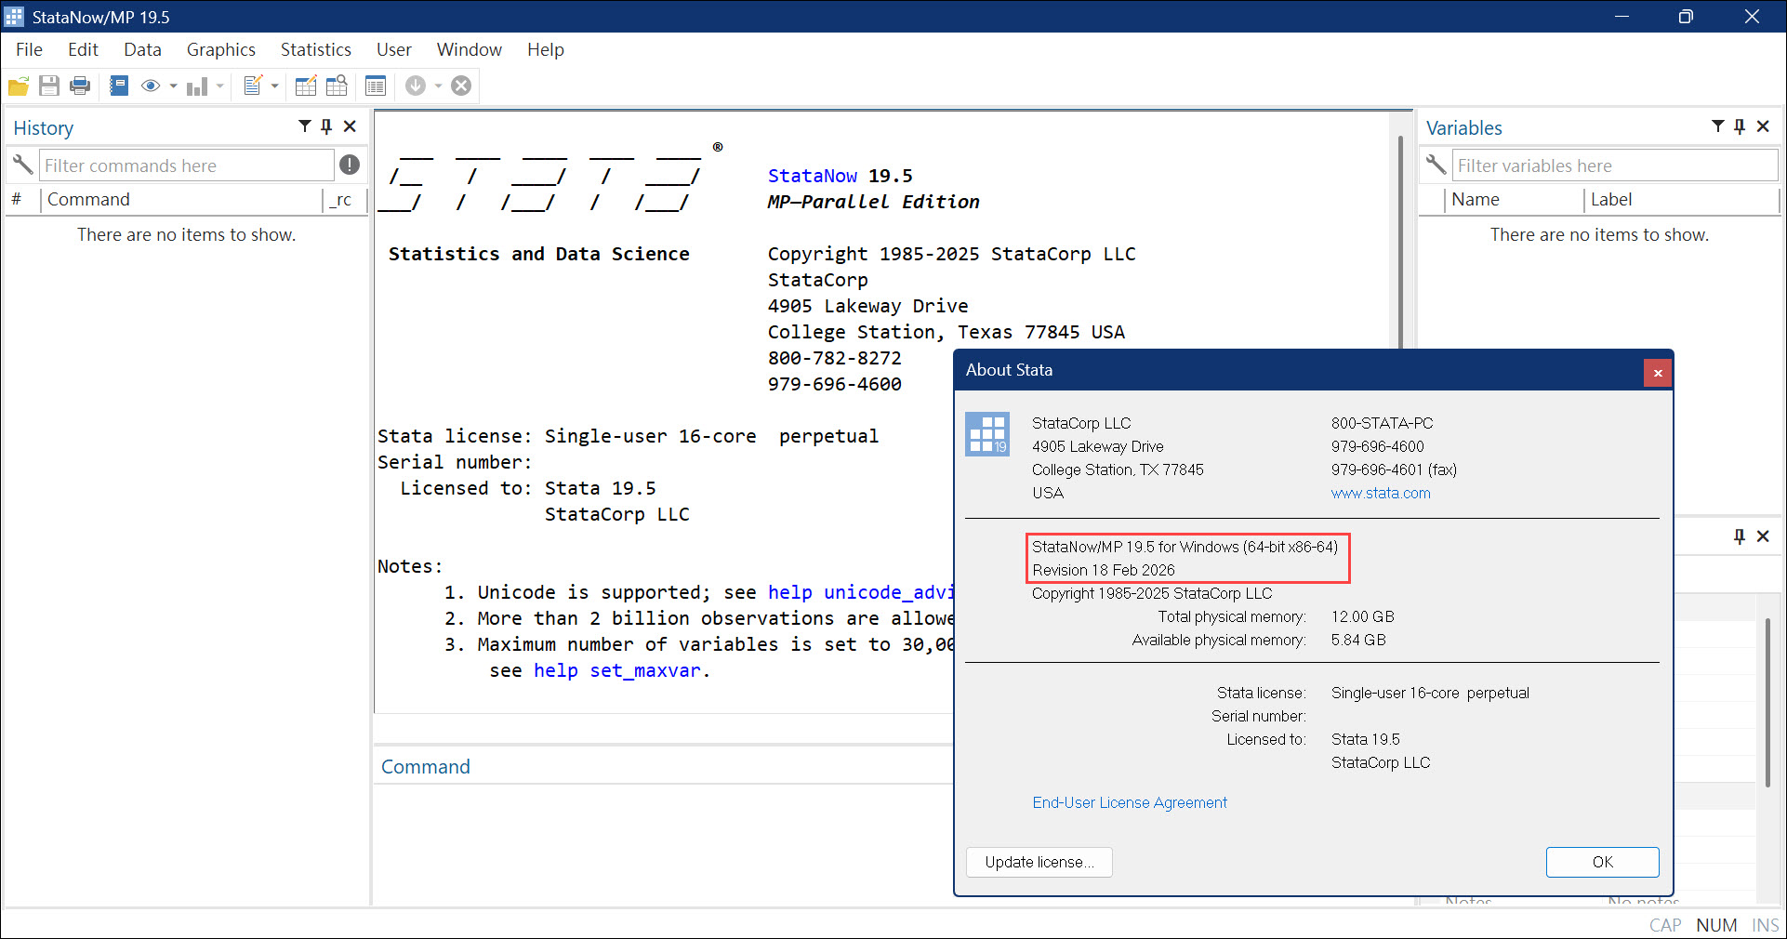The height and width of the screenshot is (939, 1787).
Task: Close the History panel
Action: (350, 126)
